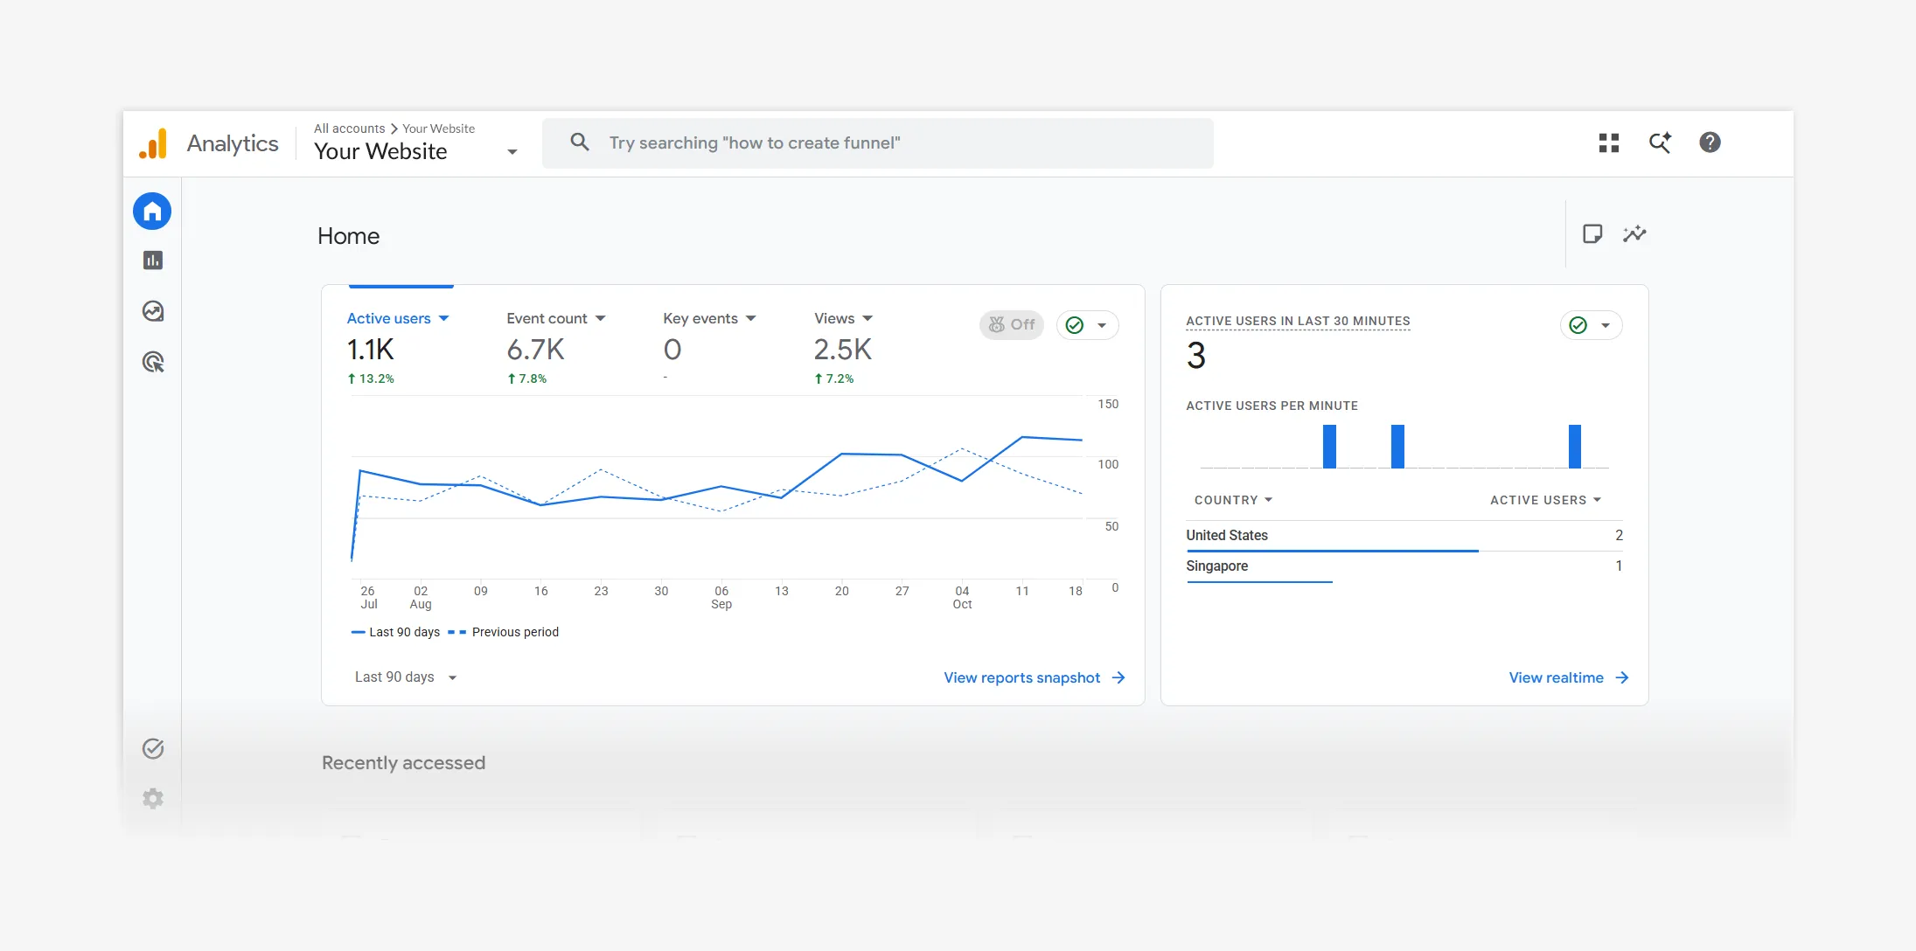The height and width of the screenshot is (951, 1916).
Task: Click the Google Analytics logo
Action: pyautogui.click(x=153, y=143)
